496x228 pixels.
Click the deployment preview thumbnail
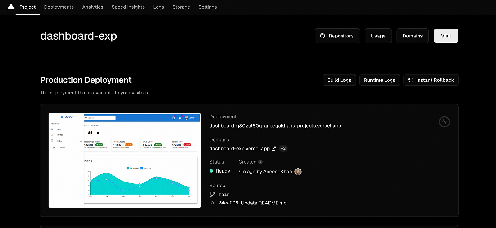pos(125,160)
